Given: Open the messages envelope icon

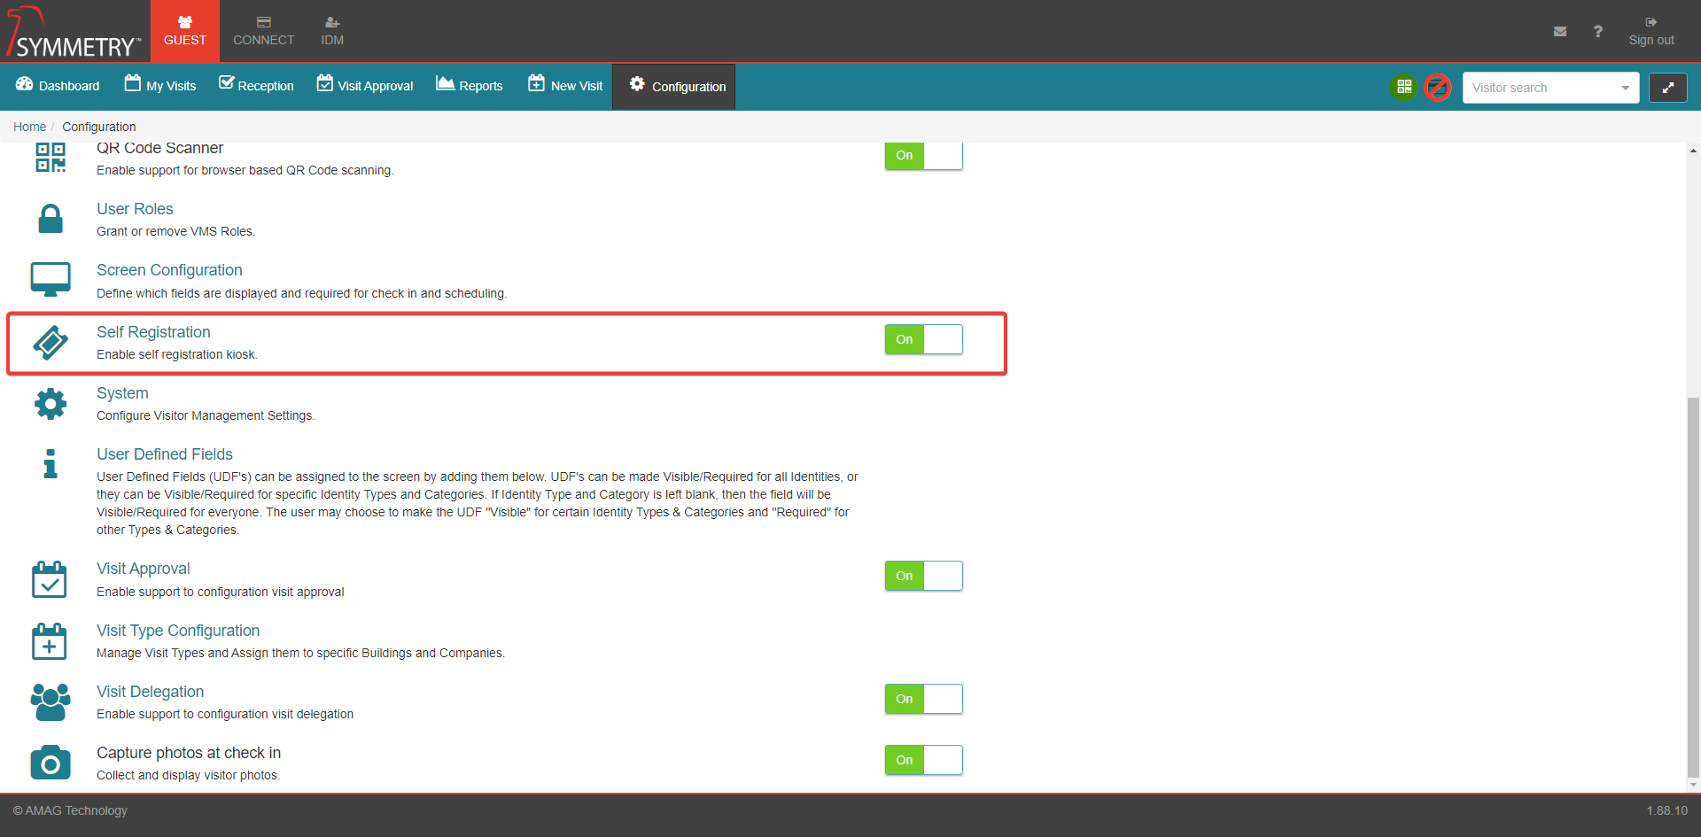Looking at the screenshot, I should [x=1560, y=31].
